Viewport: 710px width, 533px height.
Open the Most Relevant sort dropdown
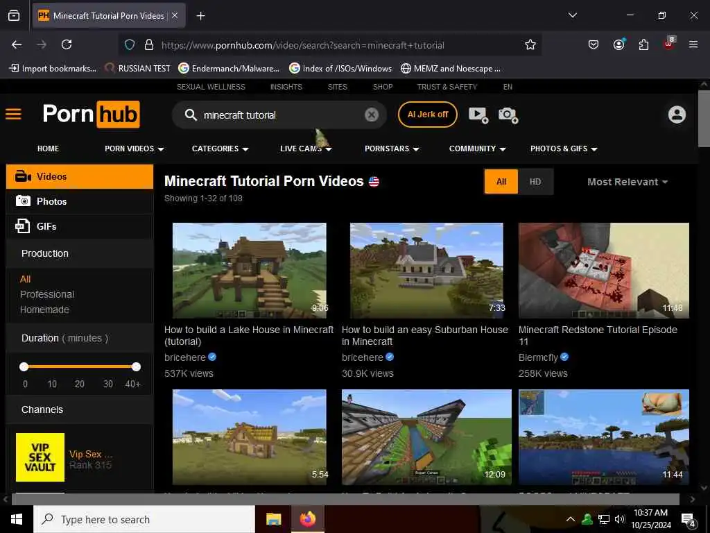[627, 182]
